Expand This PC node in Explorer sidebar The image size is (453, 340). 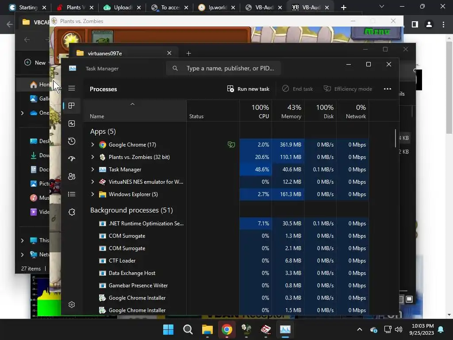[22, 240]
